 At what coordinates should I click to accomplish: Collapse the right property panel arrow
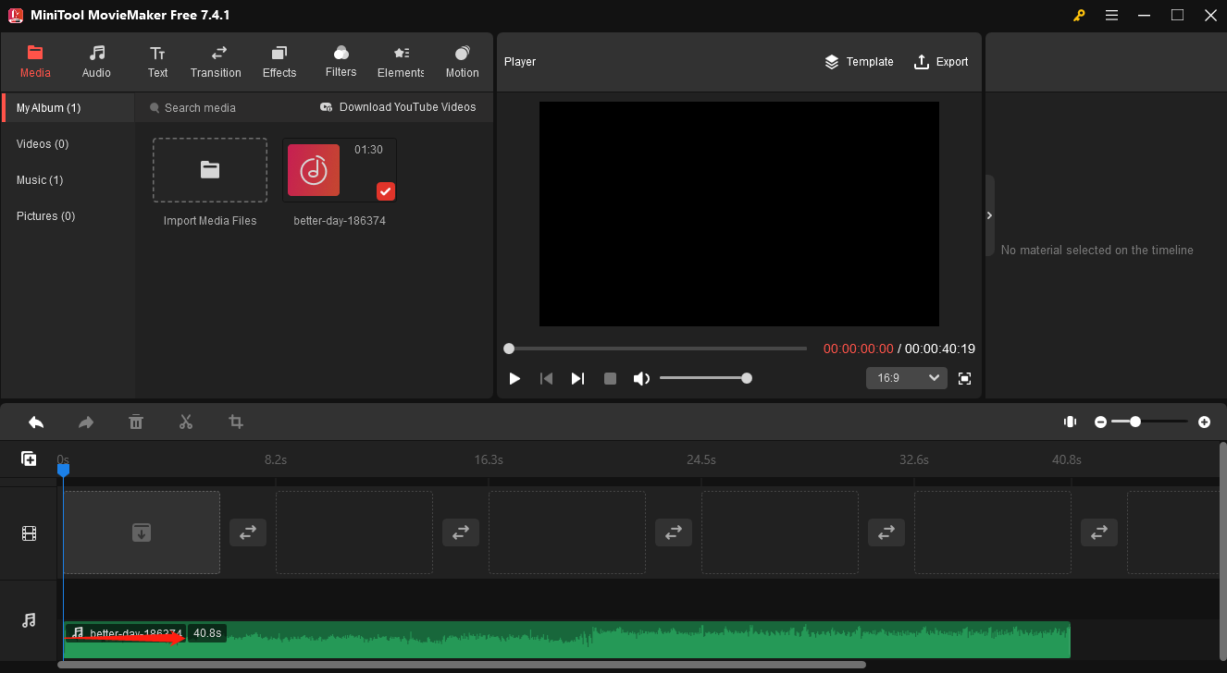pos(989,215)
